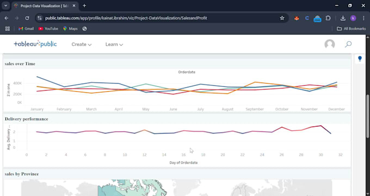Bookmark this page with star icon
The width and height of the screenshot is (370, 196).
coord(282,18)
